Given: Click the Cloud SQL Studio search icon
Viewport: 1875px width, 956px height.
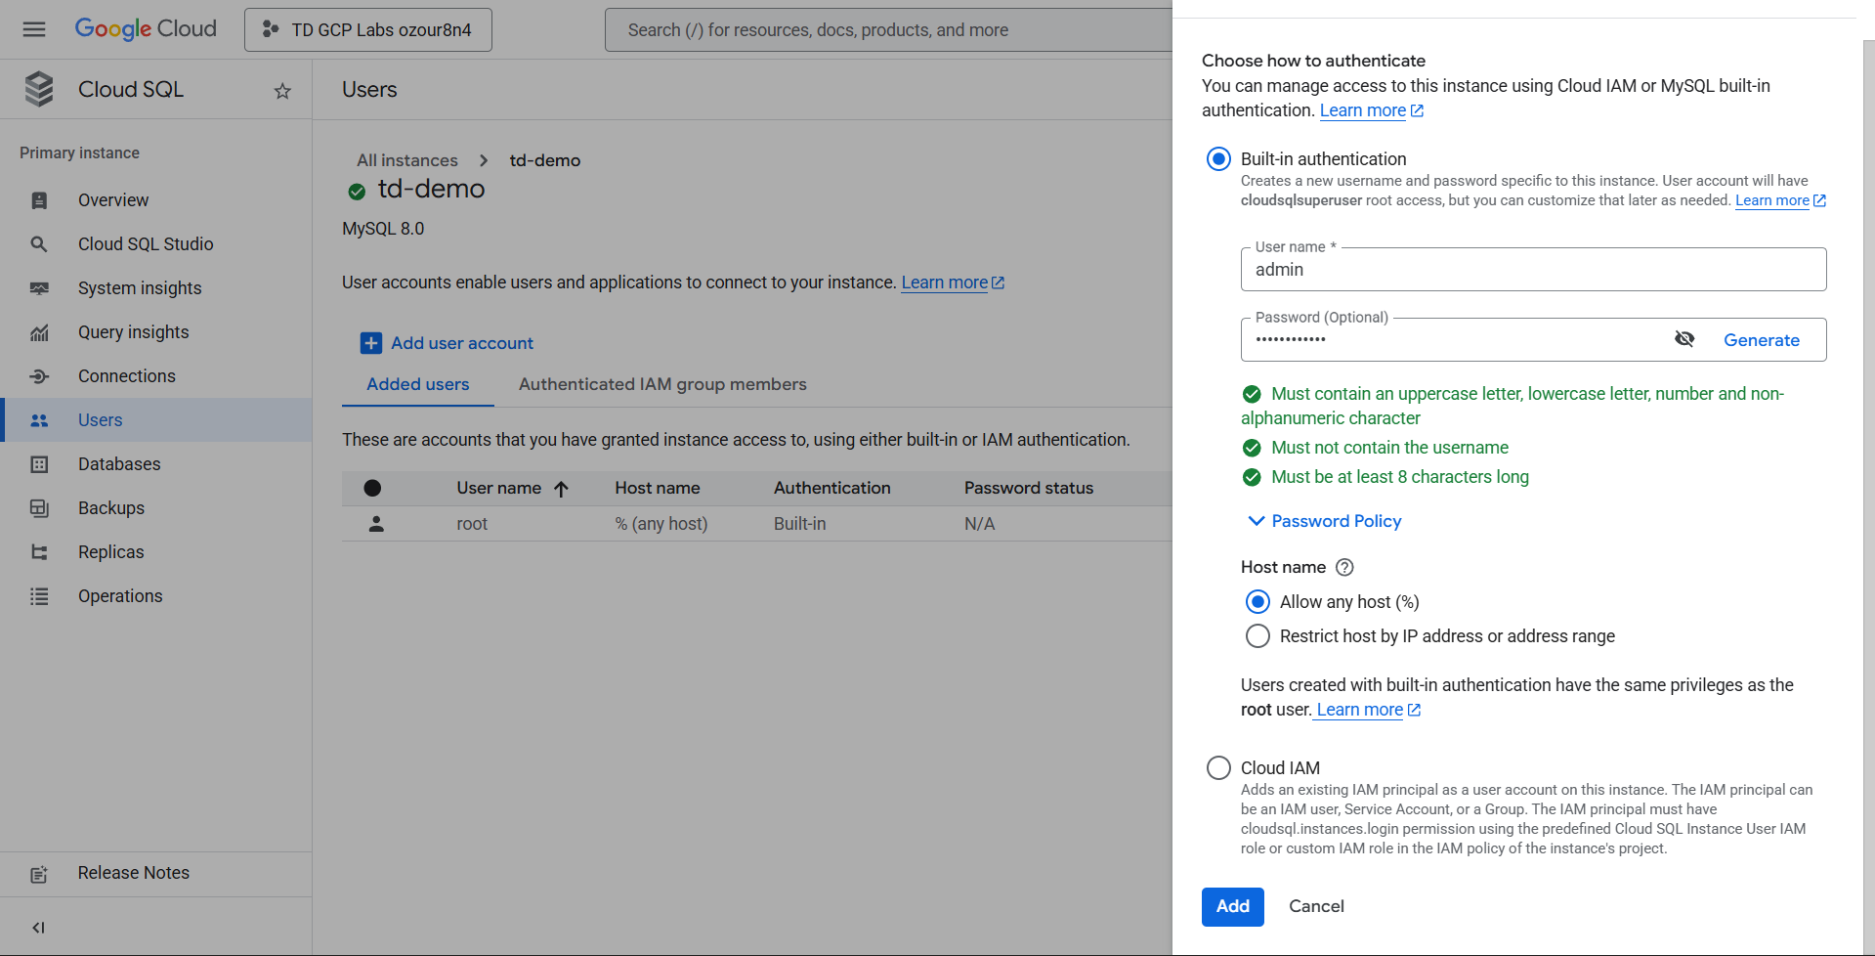Looking at the screenshot, I should [39, 244].
